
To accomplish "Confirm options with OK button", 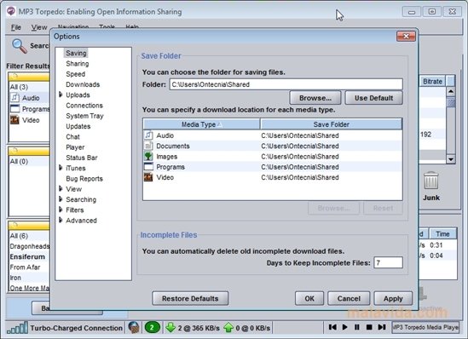I will [x=309, y=298].
